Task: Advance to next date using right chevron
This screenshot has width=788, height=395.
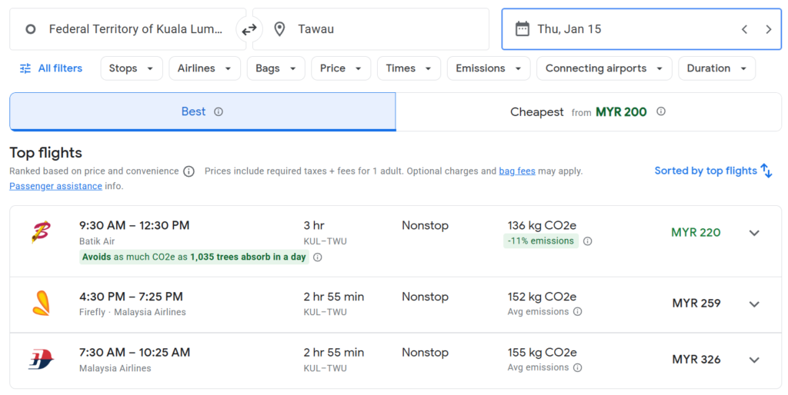Action: pyautogui.click(x=768, y=29)
